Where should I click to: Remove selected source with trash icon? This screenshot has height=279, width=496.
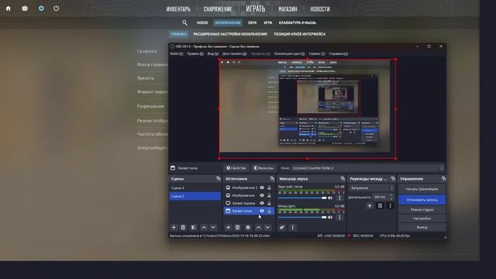point(238,227)
